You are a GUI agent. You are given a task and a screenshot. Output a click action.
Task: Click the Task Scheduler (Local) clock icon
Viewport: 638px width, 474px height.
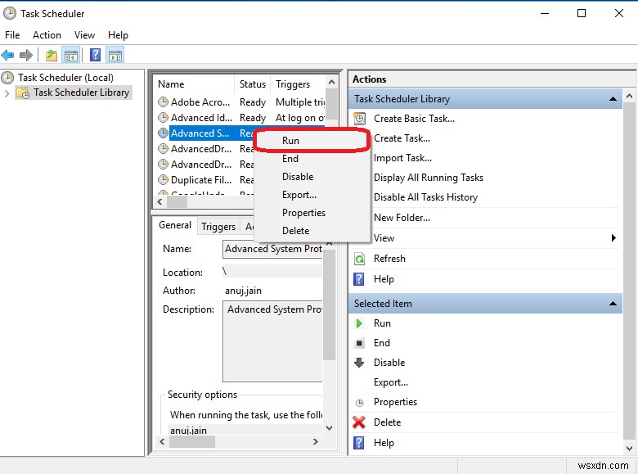(7, 78)
